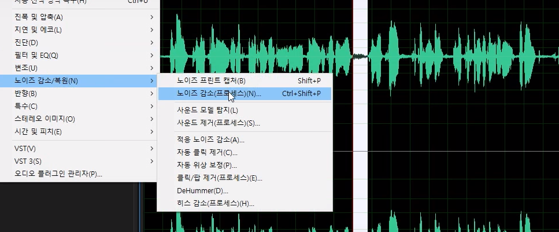The image size is (559, 232).
Task: Choose 노이즈 프린트 캡처(B)
Action: click(x=245, y=81)
